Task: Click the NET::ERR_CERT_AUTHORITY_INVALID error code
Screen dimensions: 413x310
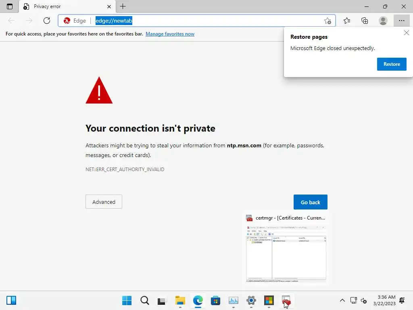Action: (x=125, y=169)
